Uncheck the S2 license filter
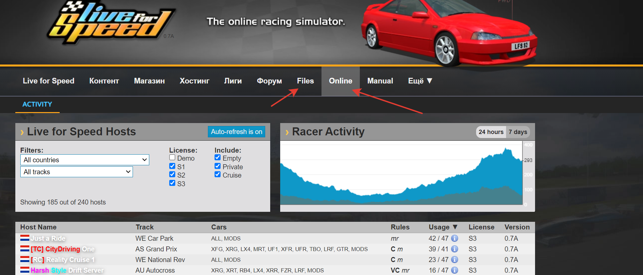Screen dimensions: 643x275 point(172,175)
